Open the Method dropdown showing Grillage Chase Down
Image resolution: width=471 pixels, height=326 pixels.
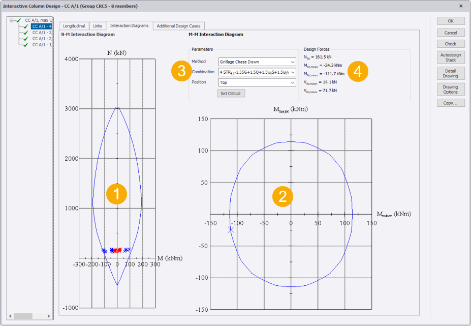(257, 62)
